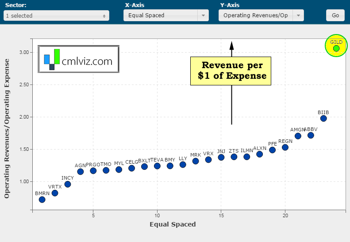Viewport: 350px width, 242px height.
Task: Select the CELG data point
Action: pos(132,168)
